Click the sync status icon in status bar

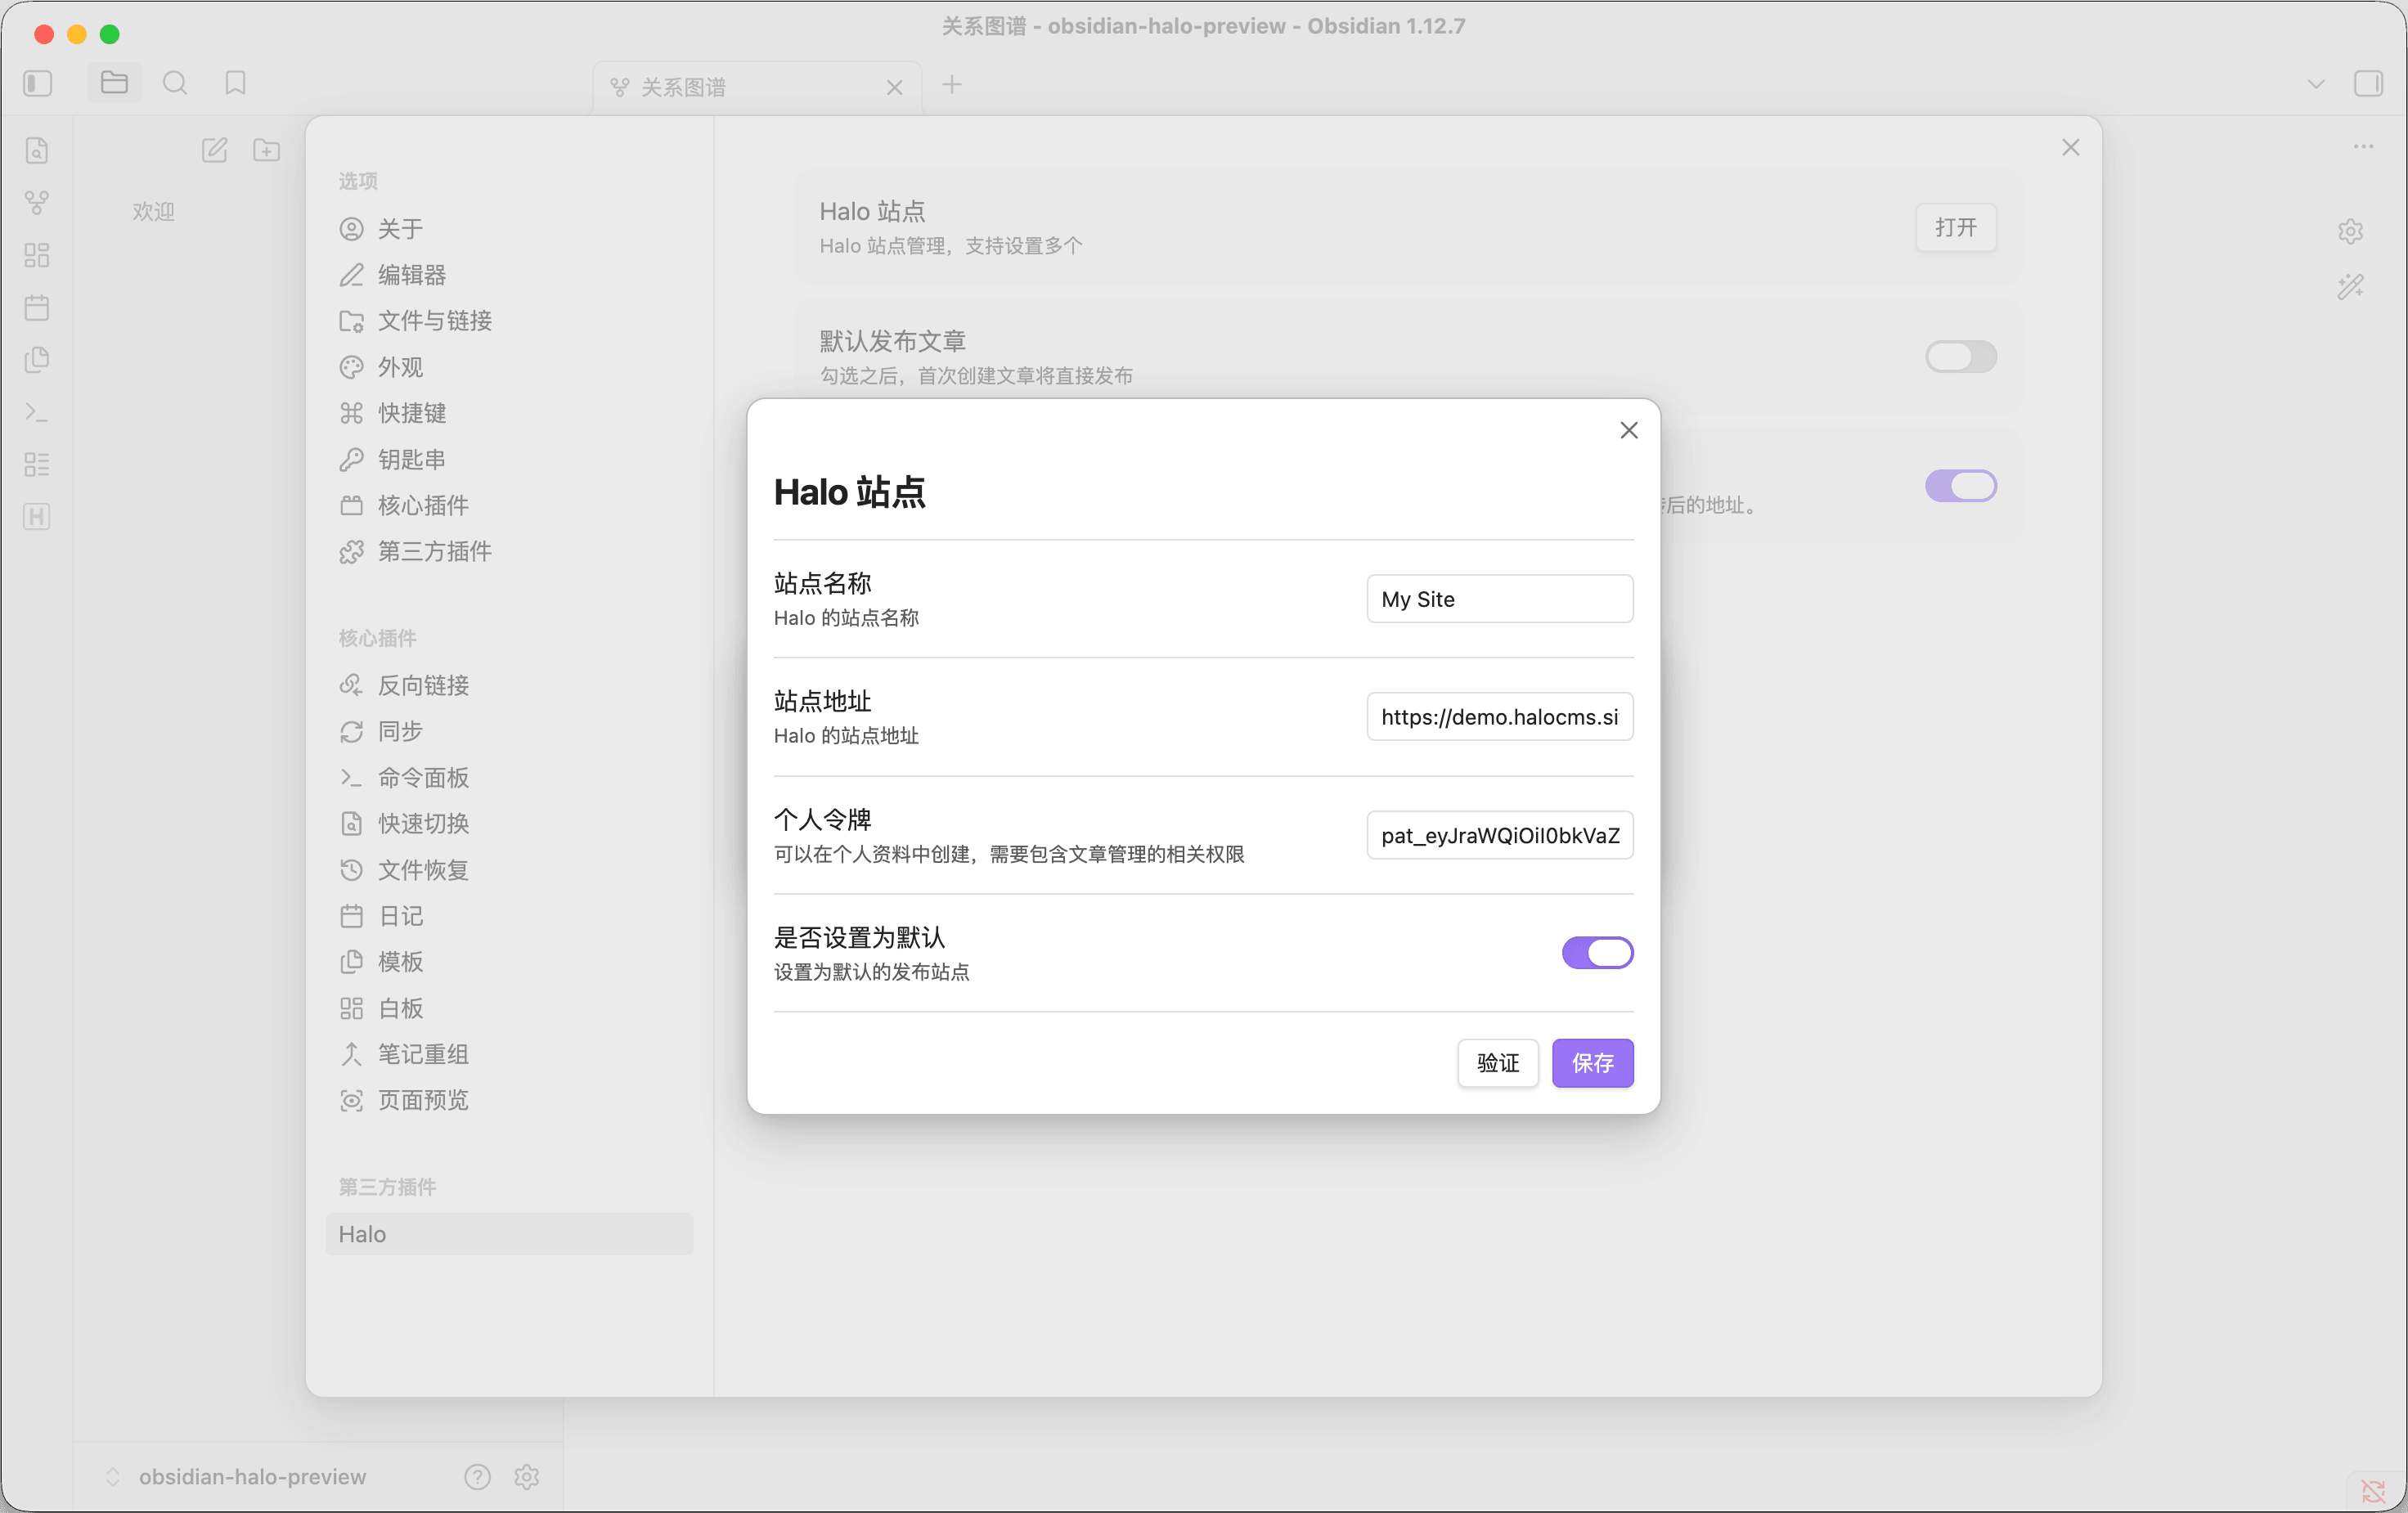point(2374,1491)
